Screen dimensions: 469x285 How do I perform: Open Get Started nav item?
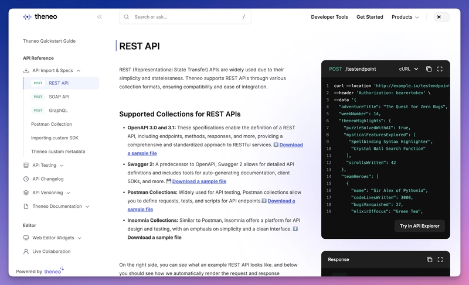370,17
